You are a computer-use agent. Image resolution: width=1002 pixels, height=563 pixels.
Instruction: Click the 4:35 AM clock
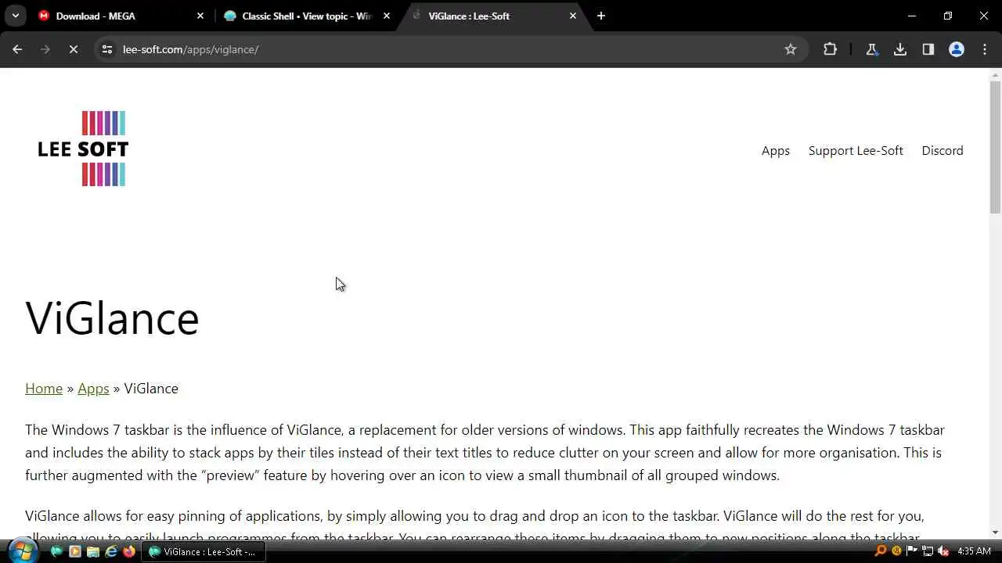tap(975, 551)
